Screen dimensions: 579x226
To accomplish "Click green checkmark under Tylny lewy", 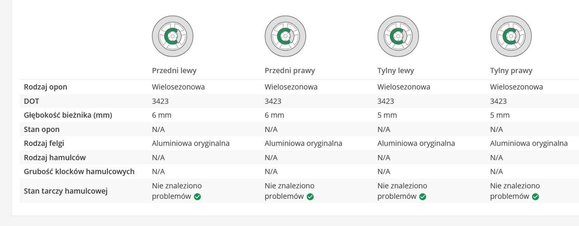I will point(422,197).
